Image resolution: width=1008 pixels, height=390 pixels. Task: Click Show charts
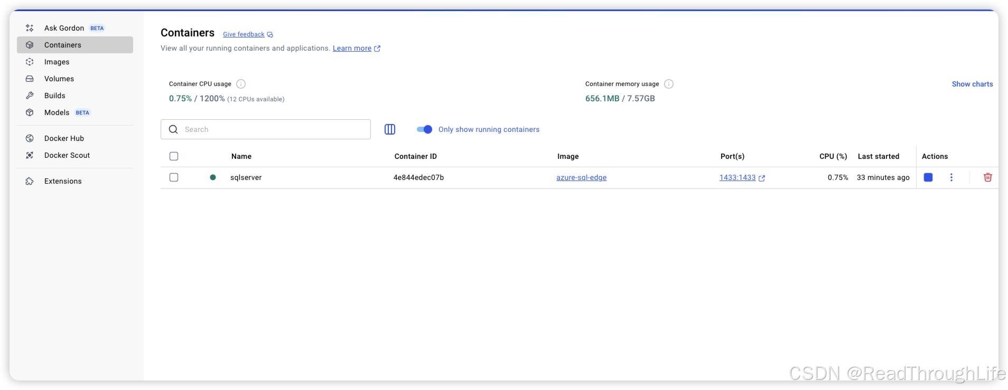pos(972,84)
